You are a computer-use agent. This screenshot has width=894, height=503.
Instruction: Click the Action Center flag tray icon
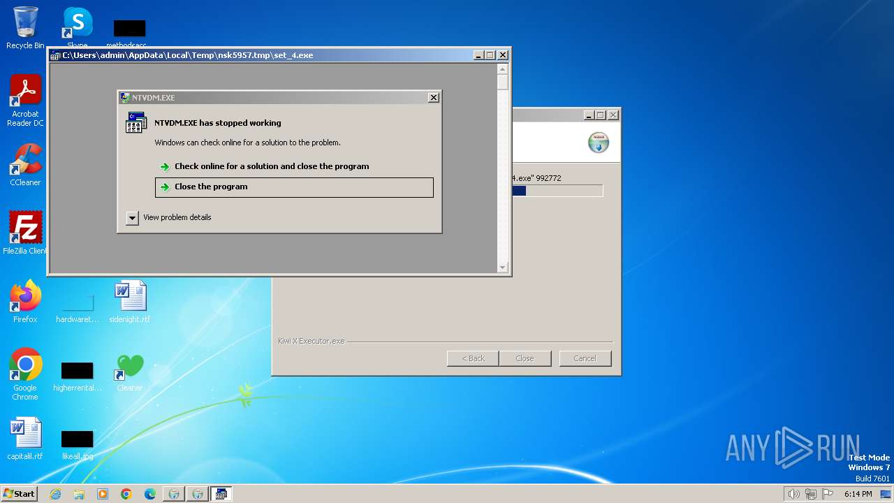[x=828, y=494]
